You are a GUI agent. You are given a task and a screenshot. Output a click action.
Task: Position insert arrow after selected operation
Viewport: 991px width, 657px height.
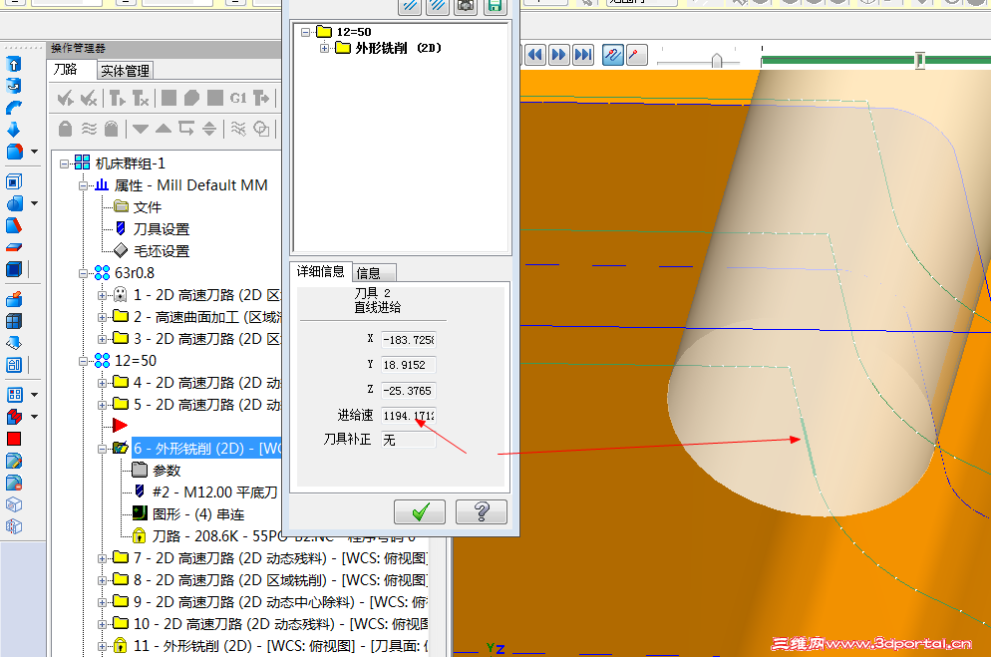coord(186,129)
